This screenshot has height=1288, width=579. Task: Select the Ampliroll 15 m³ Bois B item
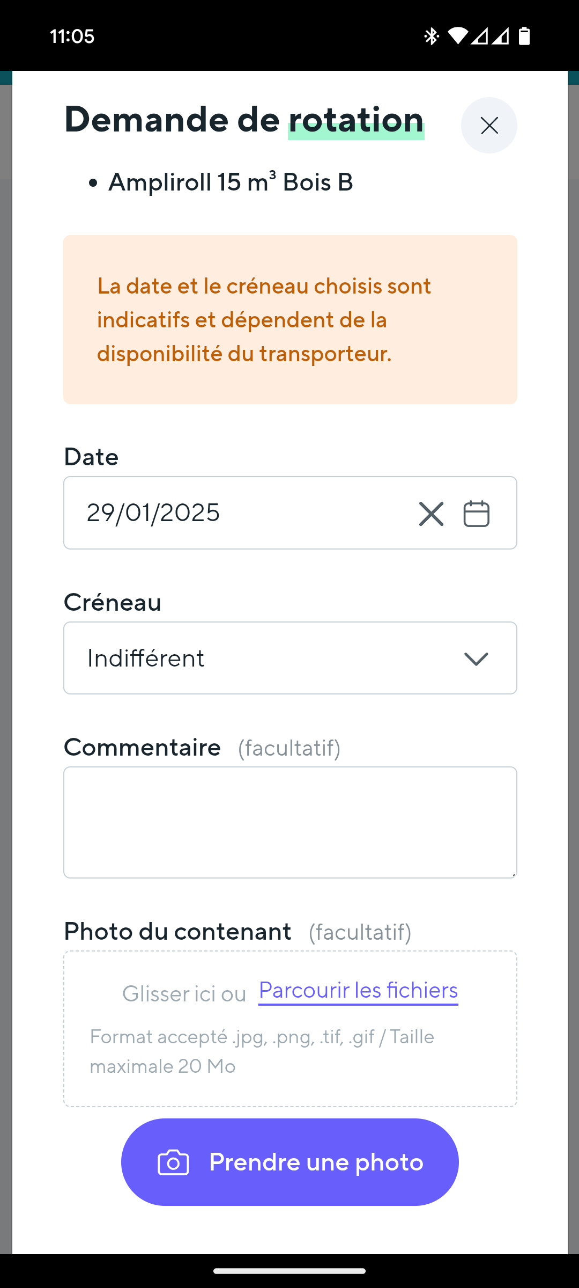[x=231, y=182]
